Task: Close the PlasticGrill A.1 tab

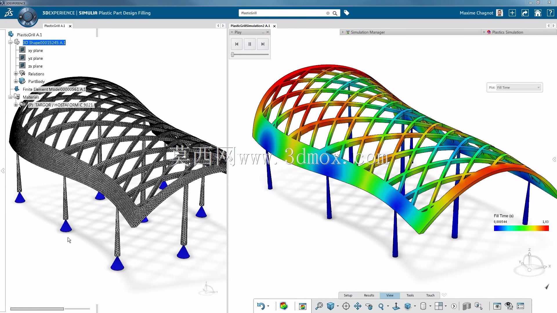Action: pos(70,26)
